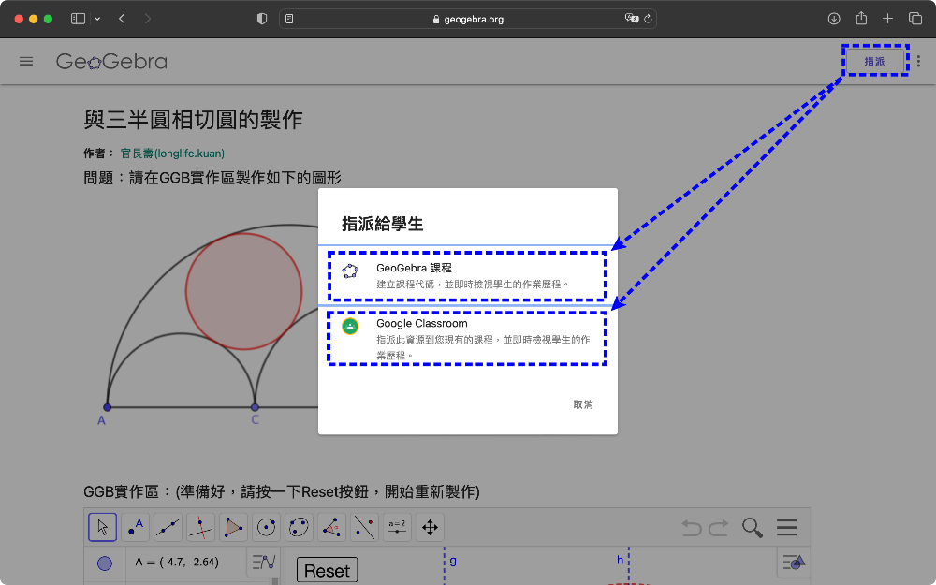Select the Polygon tool

point(233,527)
